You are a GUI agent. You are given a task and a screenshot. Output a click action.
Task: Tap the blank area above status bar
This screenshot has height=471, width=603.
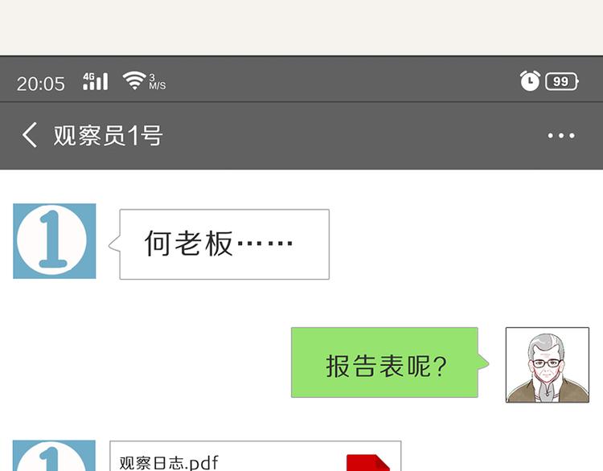pos(301,27)
